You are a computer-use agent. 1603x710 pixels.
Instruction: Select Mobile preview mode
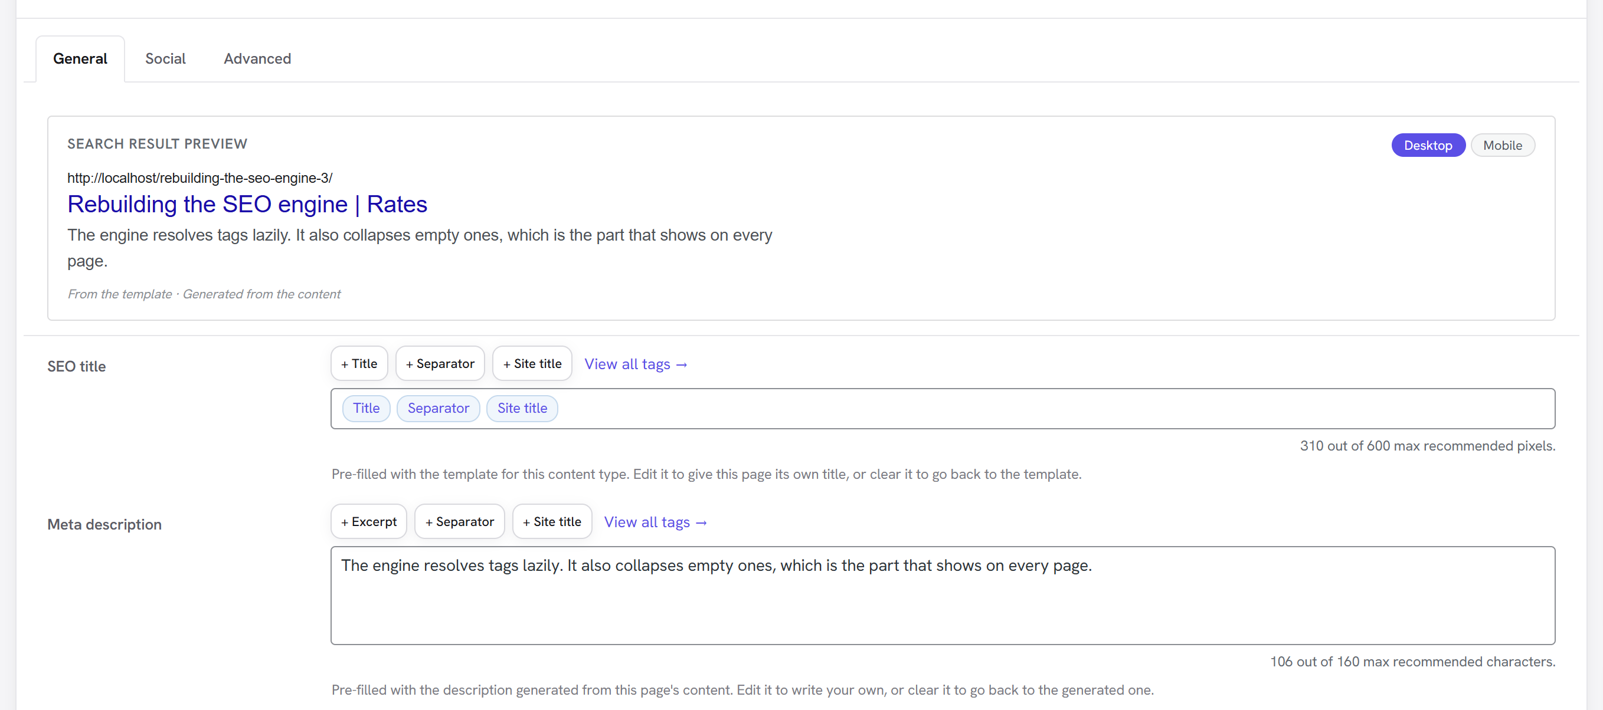click(x=1502, y=146)
